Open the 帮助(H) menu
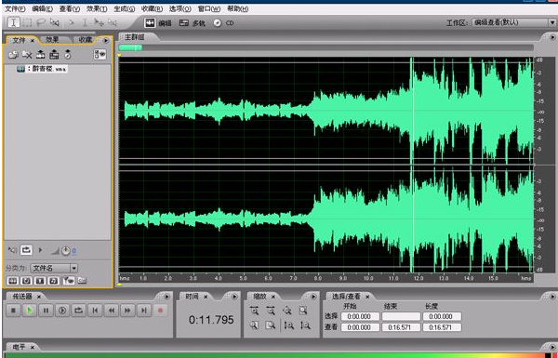Viewport: 558px width, 358px height. coord(237,9)
